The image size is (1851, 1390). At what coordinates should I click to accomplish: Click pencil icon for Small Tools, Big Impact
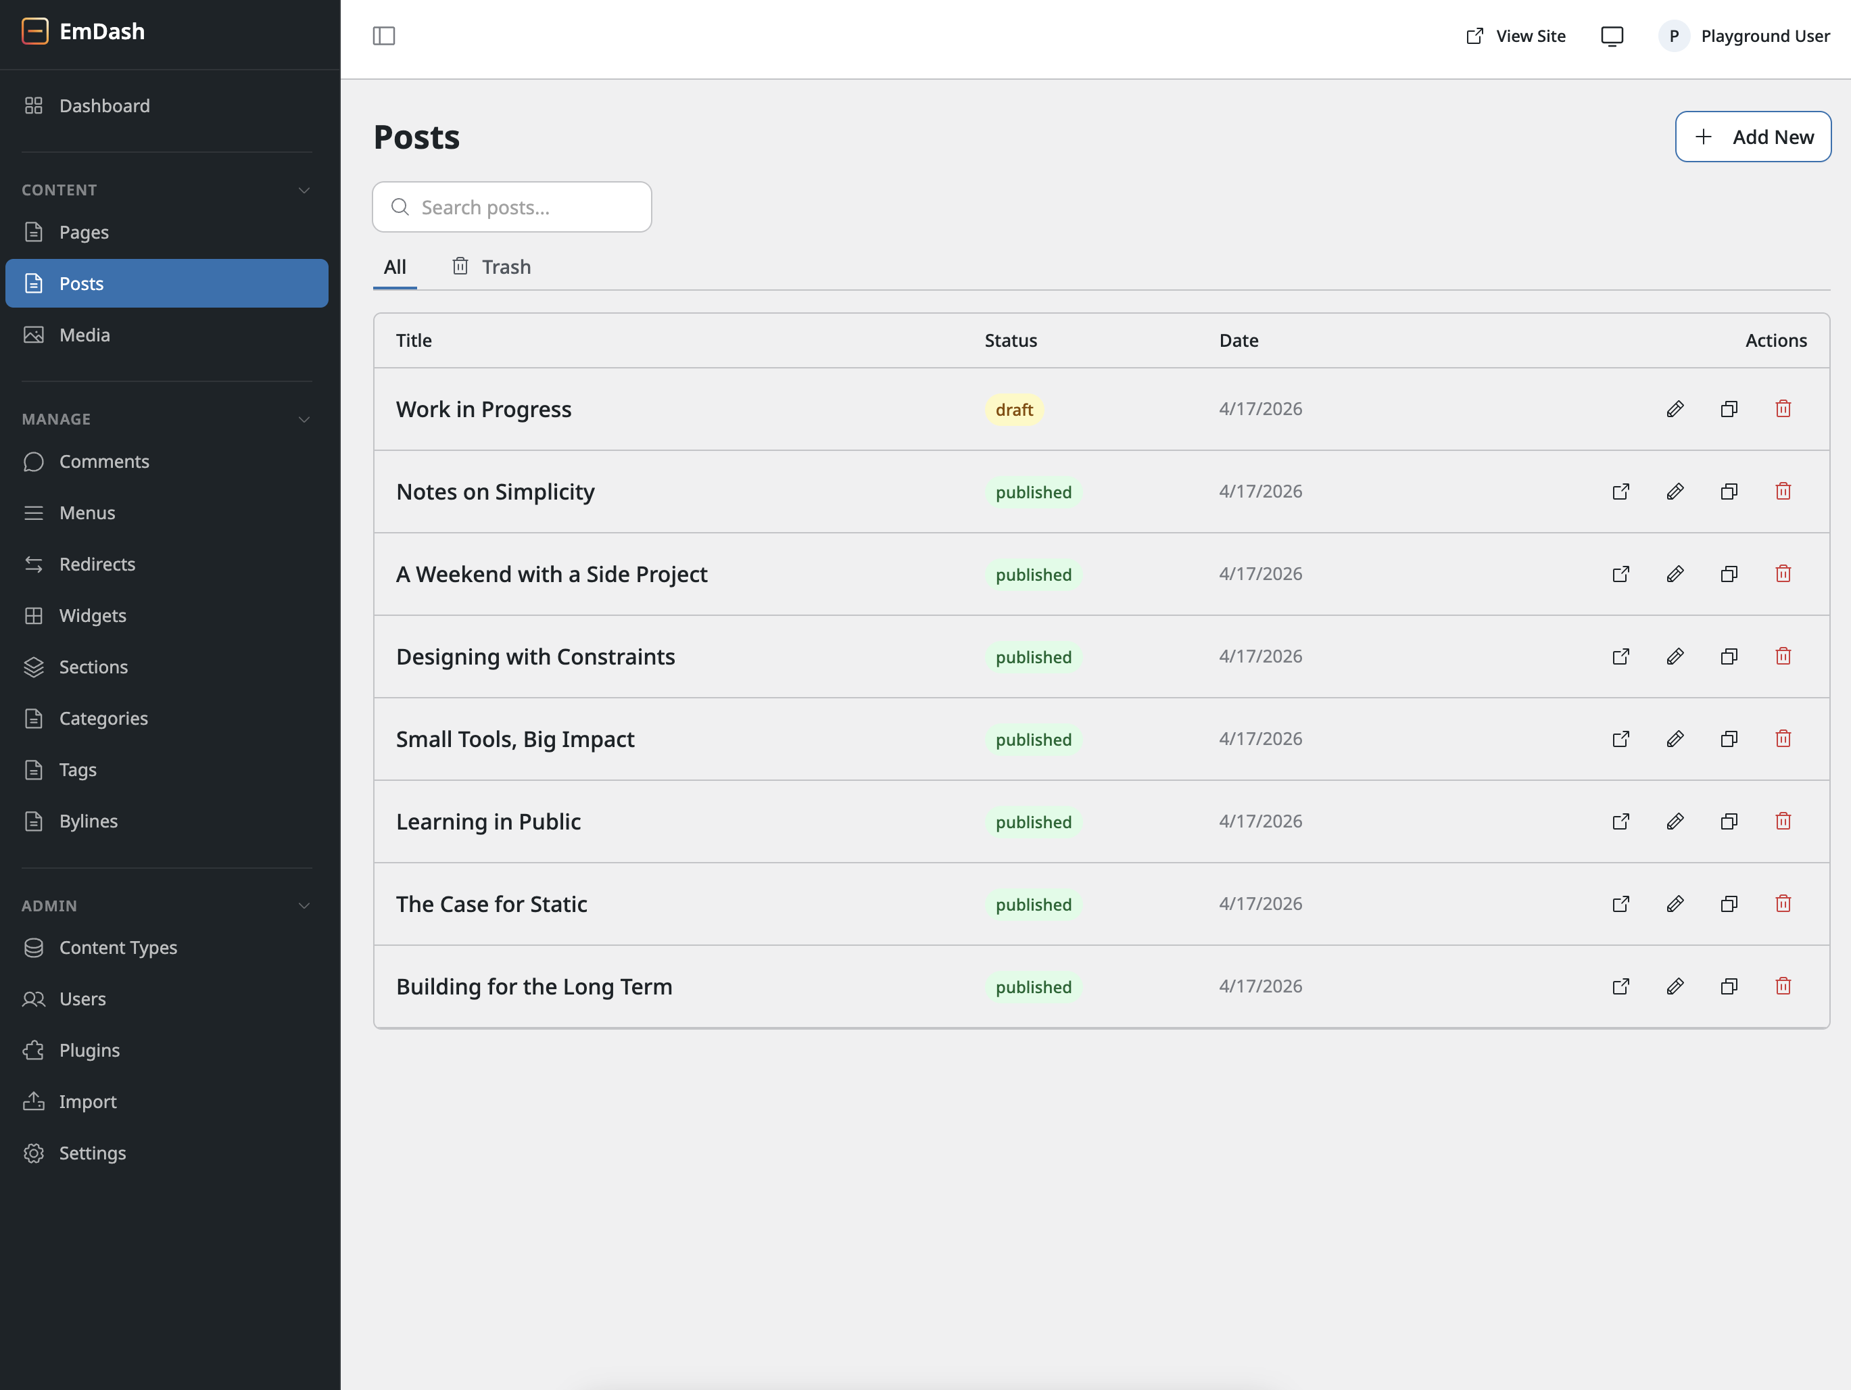(1675, 739)
